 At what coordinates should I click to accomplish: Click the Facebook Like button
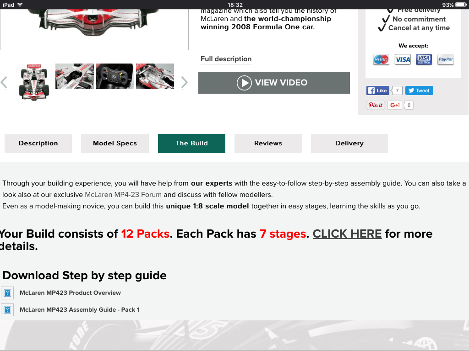[x=378, y=90]
